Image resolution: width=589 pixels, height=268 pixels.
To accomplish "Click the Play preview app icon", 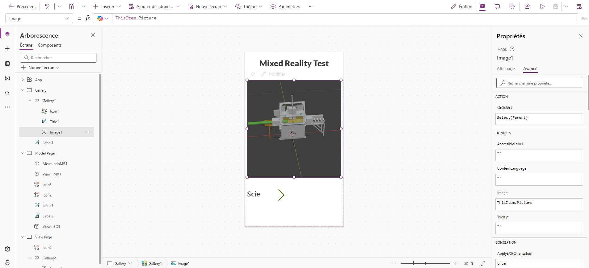I will click(x=542, y=6).
